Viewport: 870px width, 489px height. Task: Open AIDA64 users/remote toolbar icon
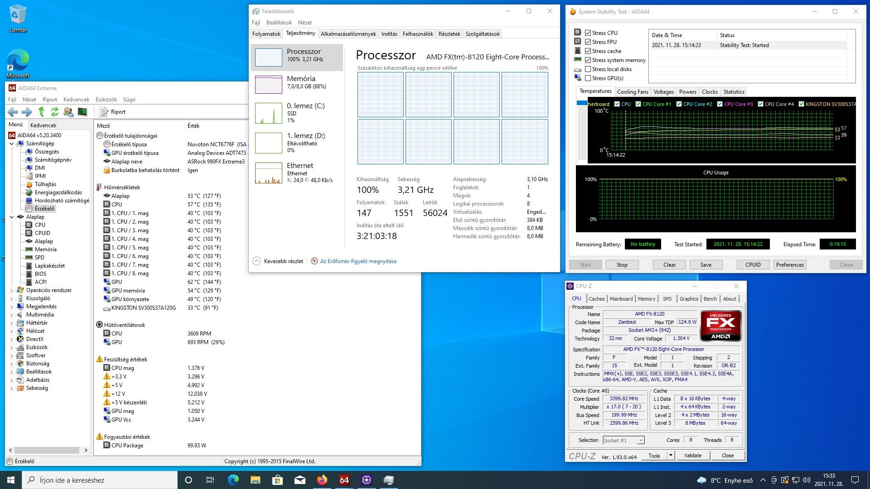68,112
